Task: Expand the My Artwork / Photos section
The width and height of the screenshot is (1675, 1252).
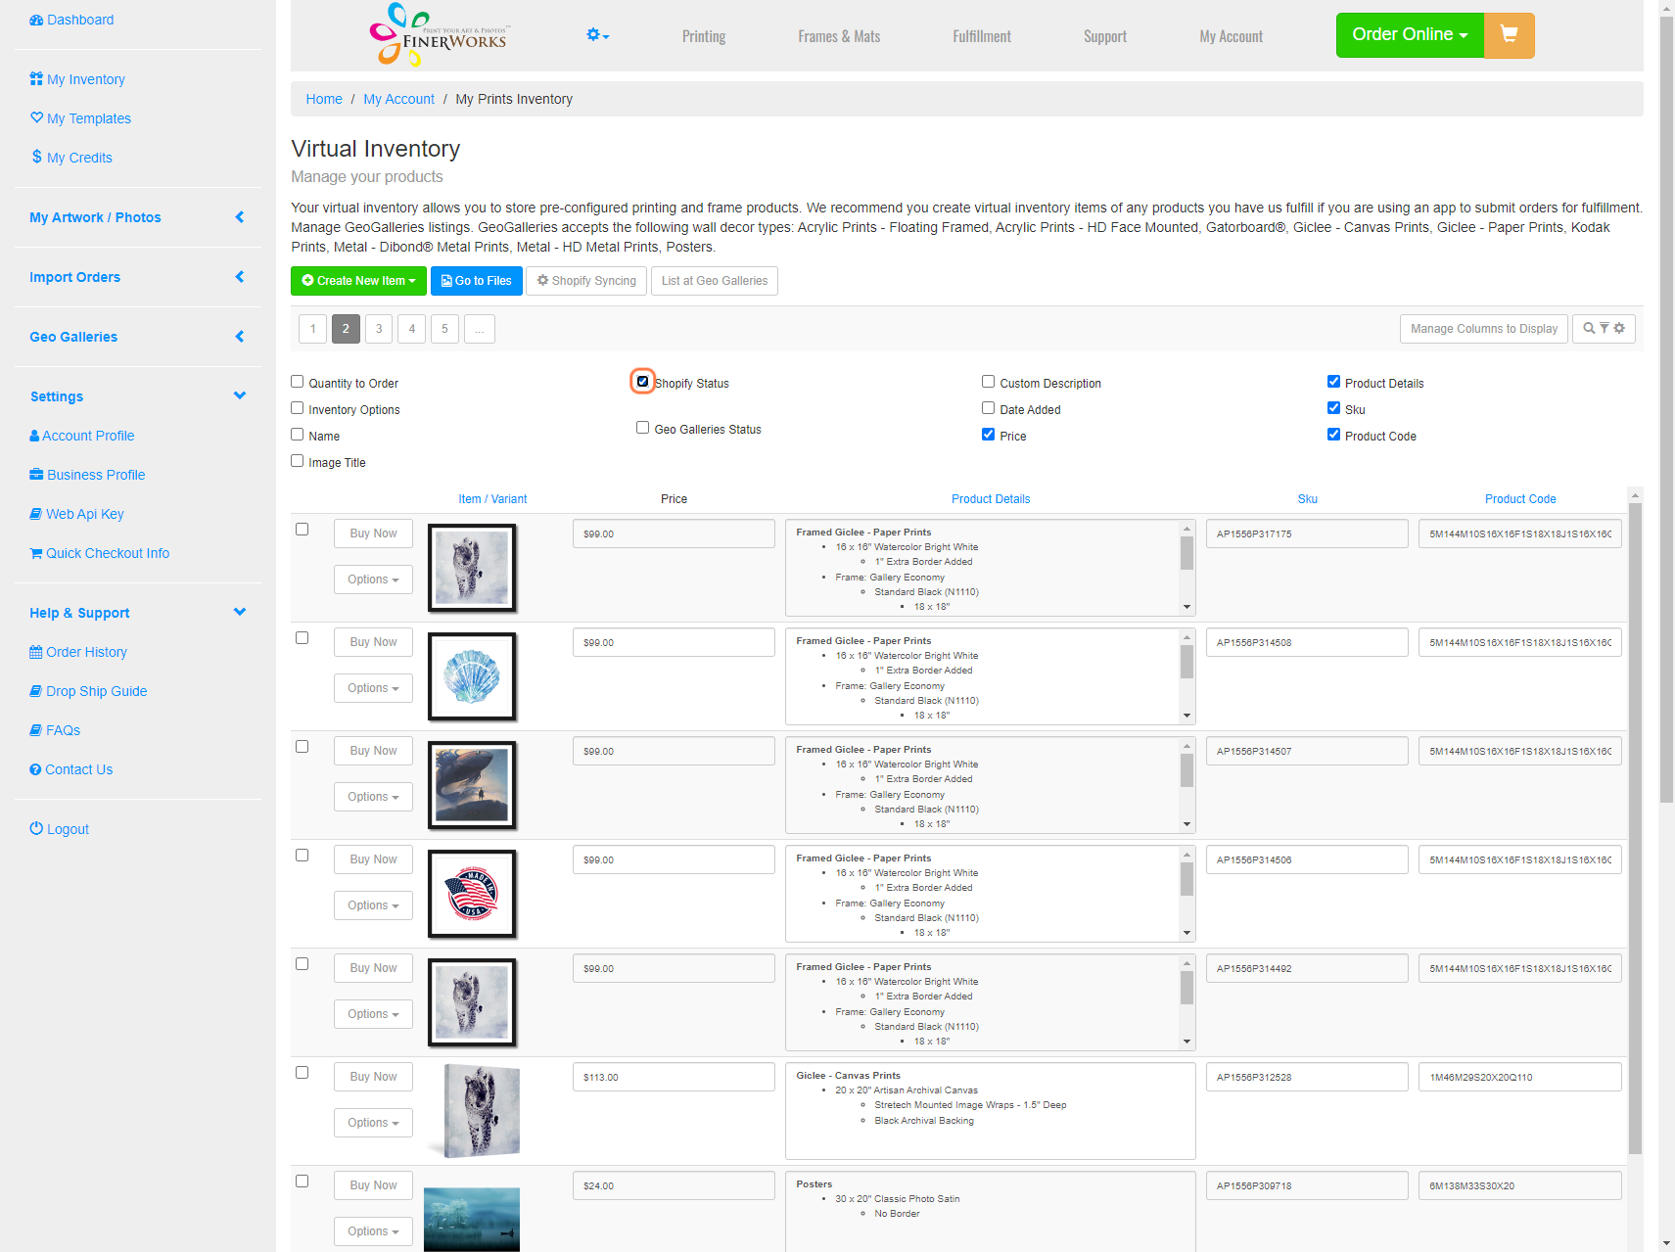Action: click(137, 217)
